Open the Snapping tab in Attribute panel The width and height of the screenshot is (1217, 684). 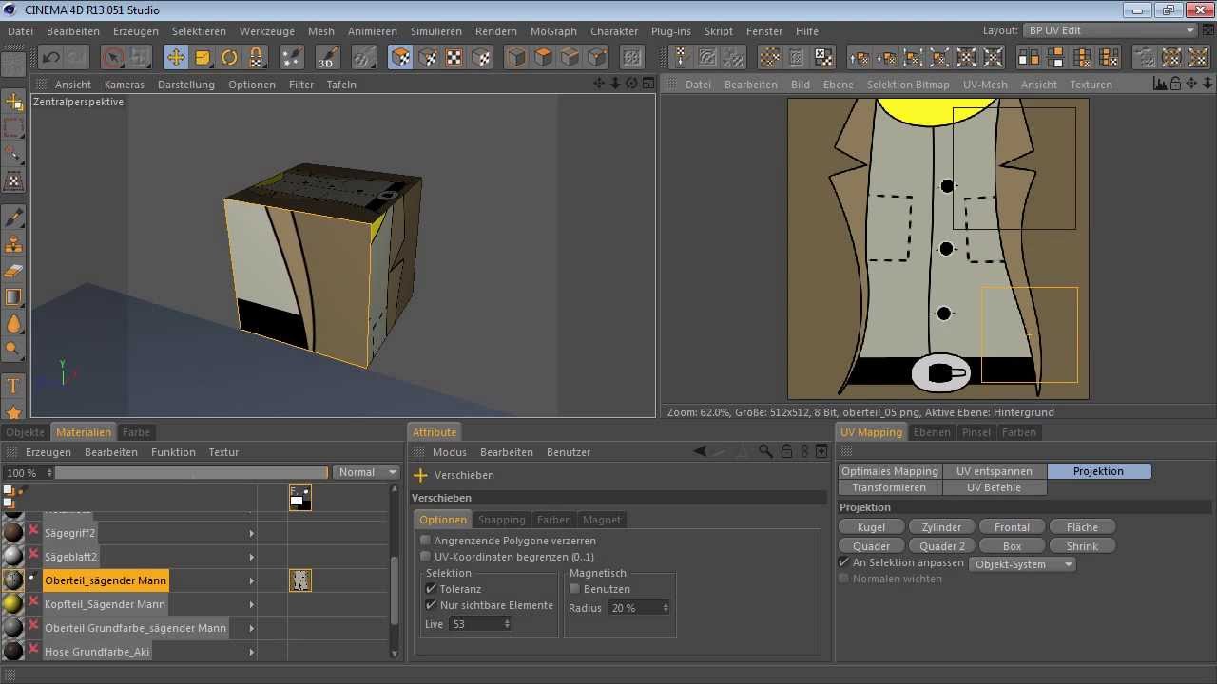pyautogui.click(x=501, y=520)
